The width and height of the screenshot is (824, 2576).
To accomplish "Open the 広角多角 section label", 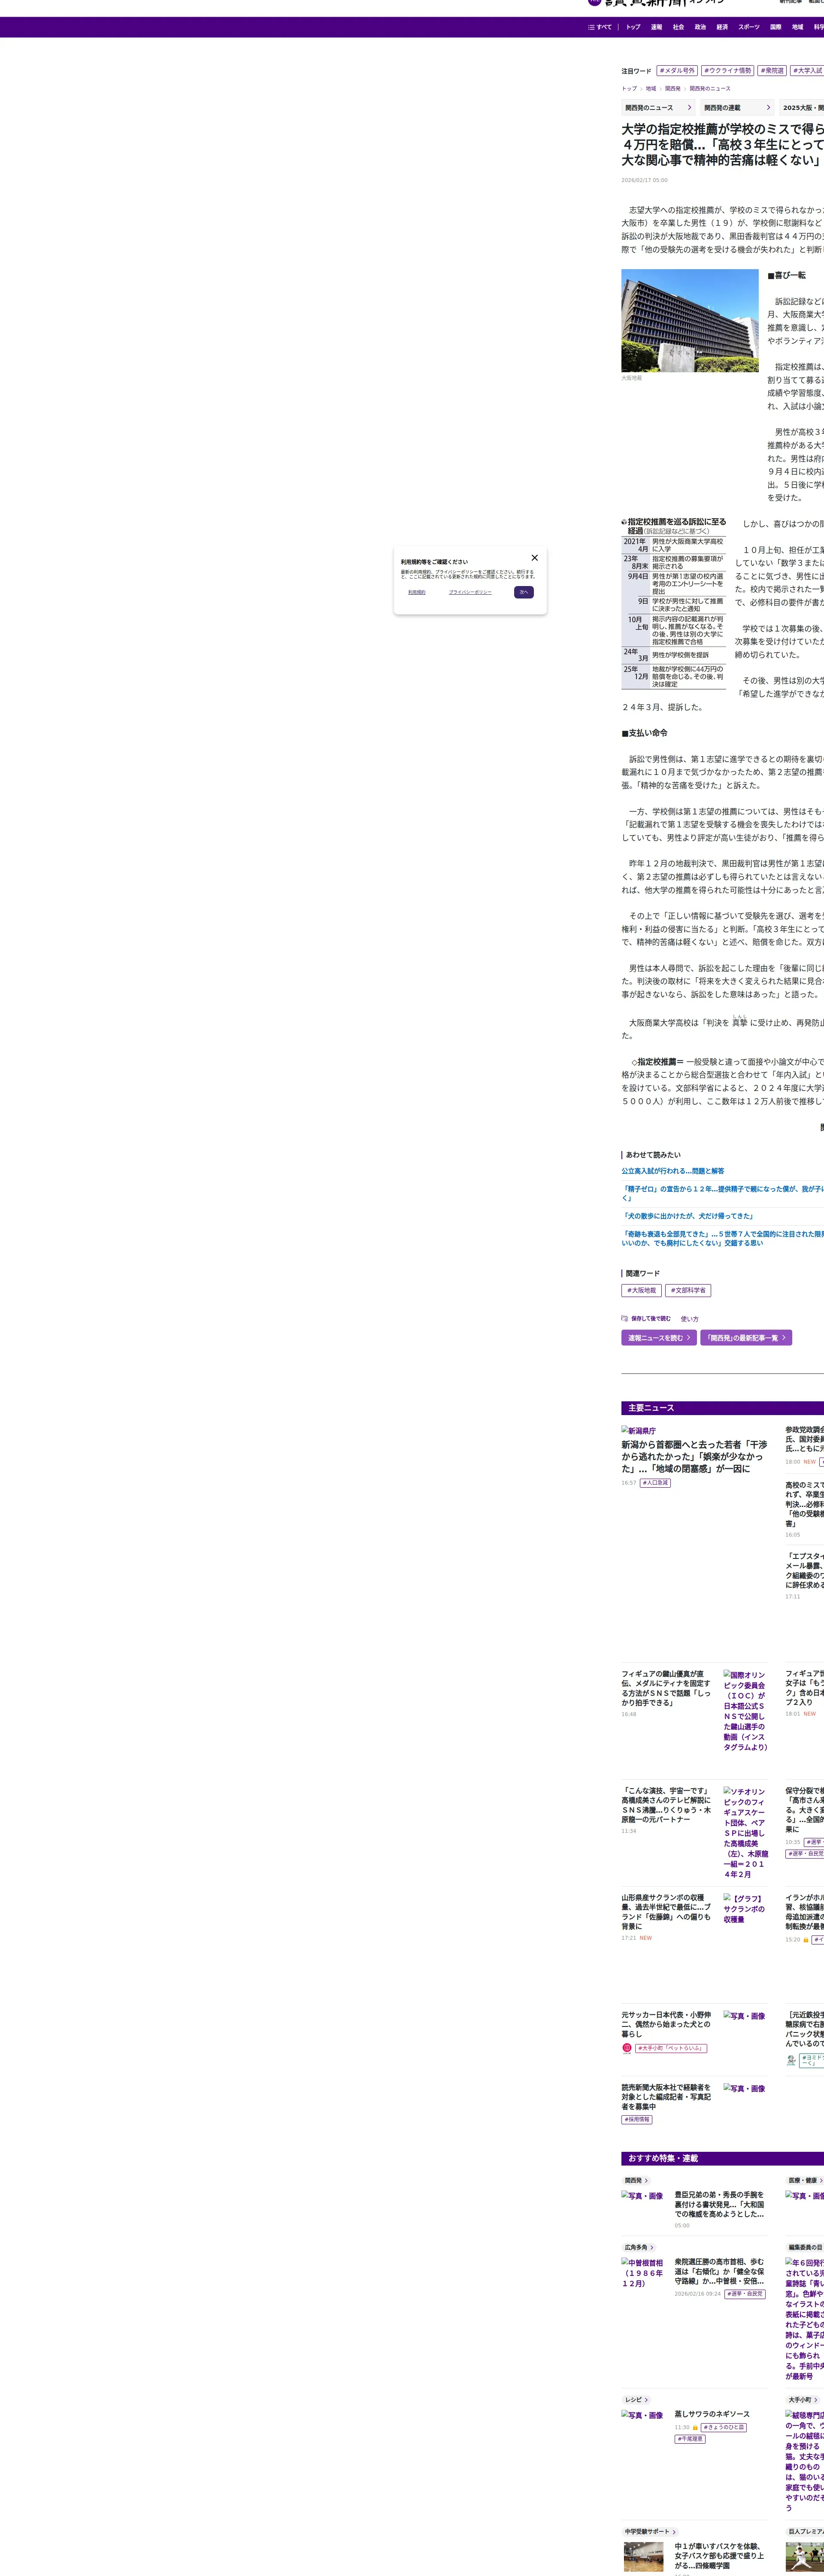I will (x=638, y=2248).
